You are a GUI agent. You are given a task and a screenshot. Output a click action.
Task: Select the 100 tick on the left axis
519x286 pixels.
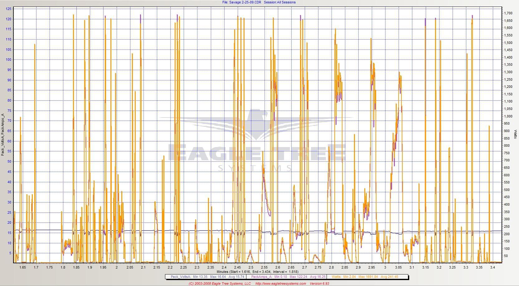[8, 60]
